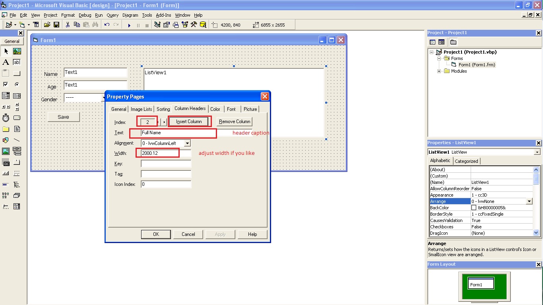Image resolution: width=543 pixels, height=305 pixels.
Task: Click the Start button to run the project
Action: [129, 25]
